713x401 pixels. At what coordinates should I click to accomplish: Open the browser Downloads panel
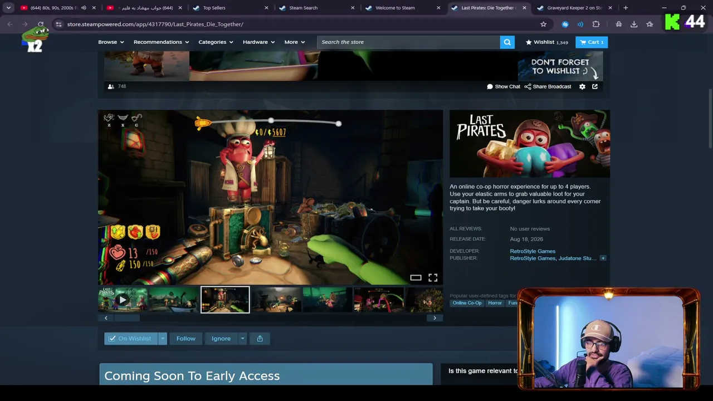(x=634, y=24)
